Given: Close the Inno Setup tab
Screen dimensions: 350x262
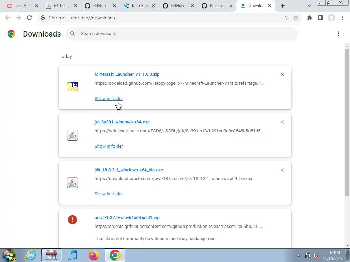Looking at the screenshot, I should [x=153, y=6].
